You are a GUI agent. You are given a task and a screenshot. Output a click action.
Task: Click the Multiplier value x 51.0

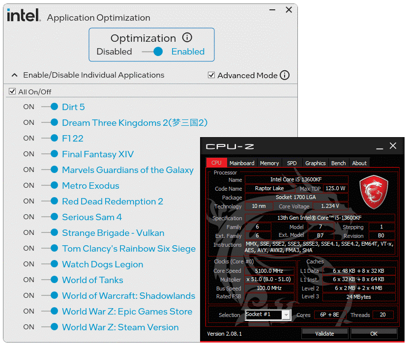[x=269, y=280]
